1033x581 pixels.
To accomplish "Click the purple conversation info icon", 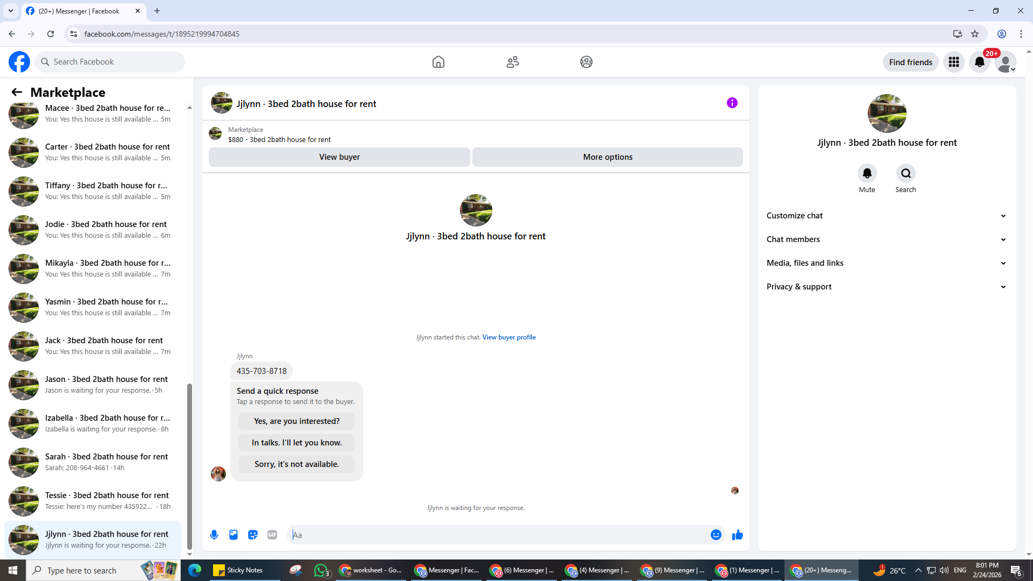I will (732, 103).
